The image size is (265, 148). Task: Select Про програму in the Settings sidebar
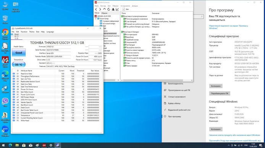click(175, 117)
